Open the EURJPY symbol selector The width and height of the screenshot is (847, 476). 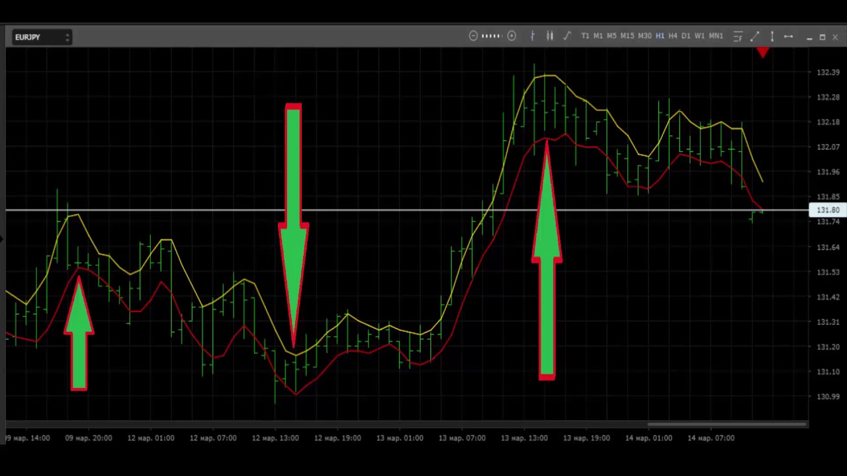point(41,37)
